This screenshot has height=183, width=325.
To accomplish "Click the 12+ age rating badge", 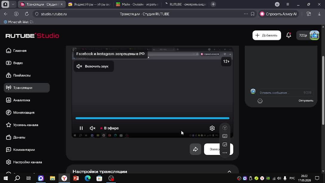I will point(226,61).
